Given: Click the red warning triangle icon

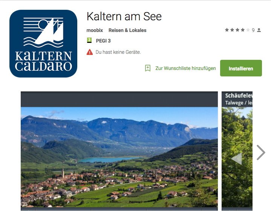Looking at the screenshot, I should tap(90, 52).
